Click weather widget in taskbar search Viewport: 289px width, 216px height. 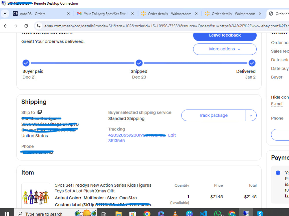(86, 213)
